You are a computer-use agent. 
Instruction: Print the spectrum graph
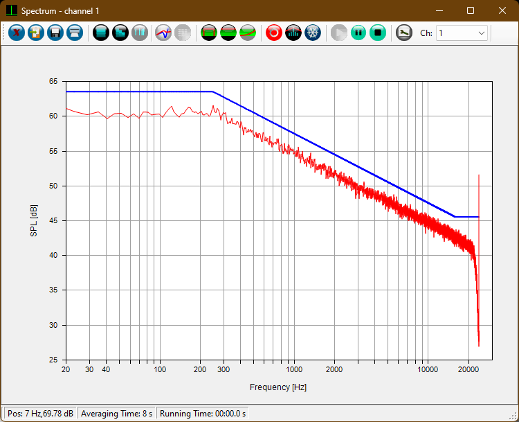tap(75, 33)
